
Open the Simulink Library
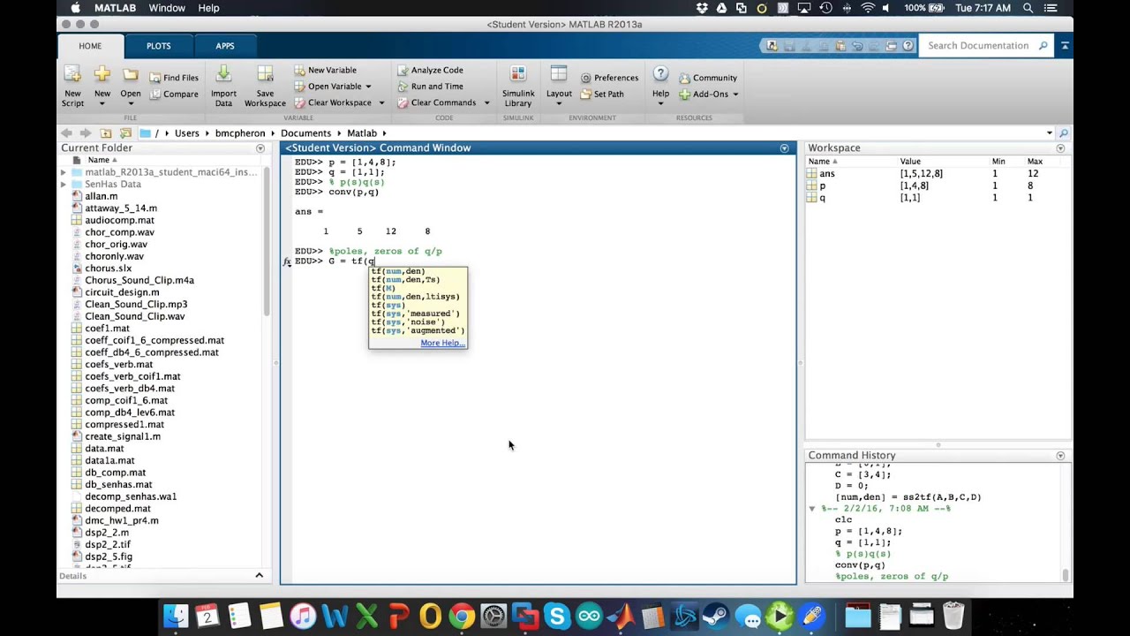tap(518, 86)
